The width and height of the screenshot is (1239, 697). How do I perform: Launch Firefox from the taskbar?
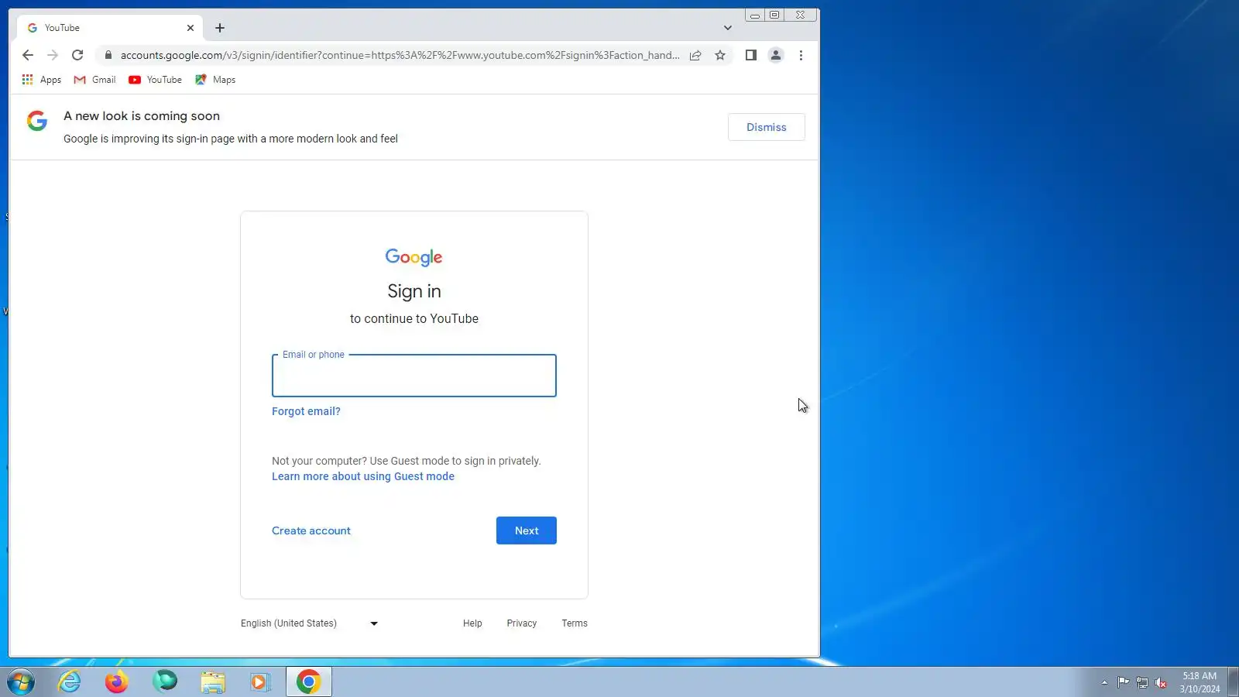(x=117, y=682)
